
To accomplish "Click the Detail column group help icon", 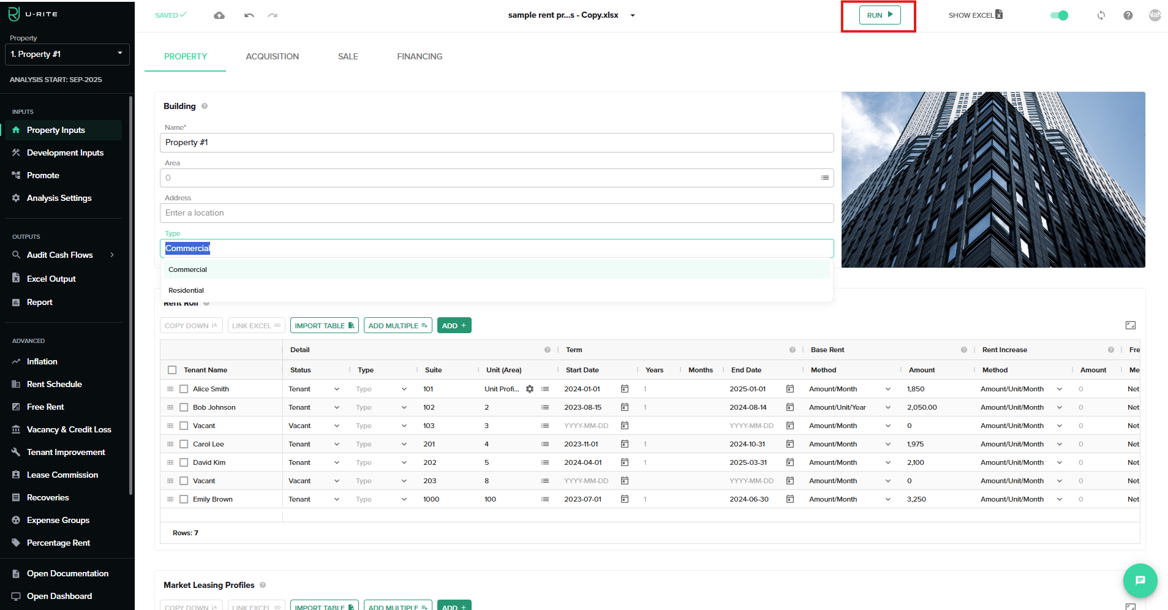I will click(x=548, y=350).
